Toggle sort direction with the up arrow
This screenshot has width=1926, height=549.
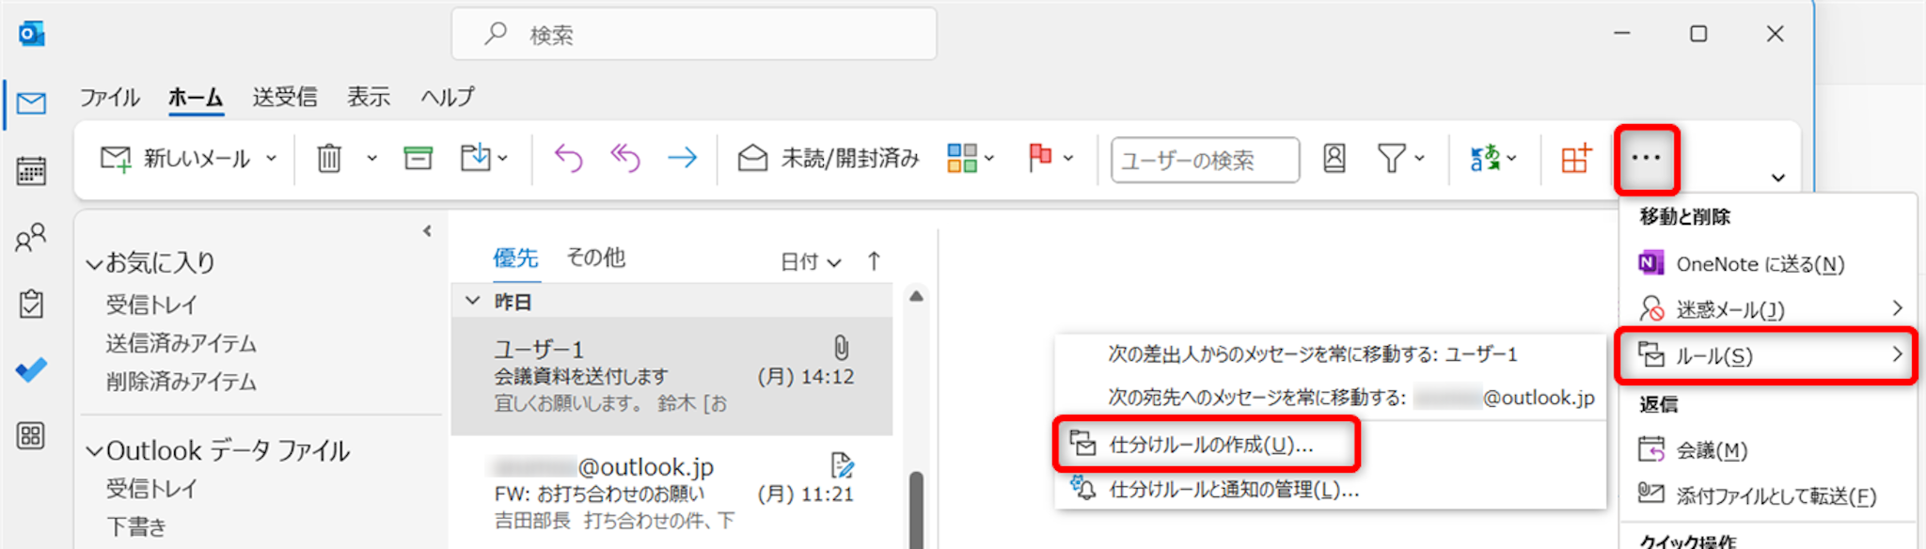click(874, 261)
